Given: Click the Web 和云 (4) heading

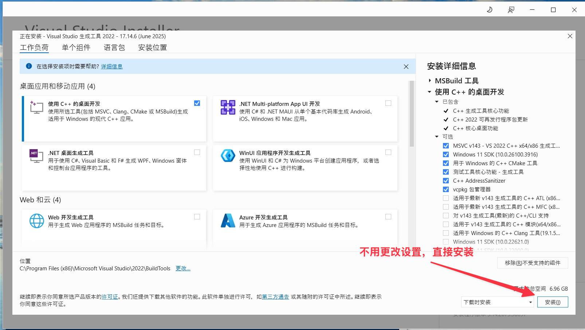Looking at the screenshot, I should [40, 200].
